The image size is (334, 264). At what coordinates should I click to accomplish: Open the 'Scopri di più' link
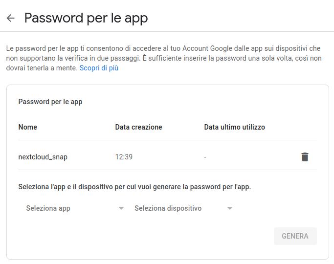99,68
